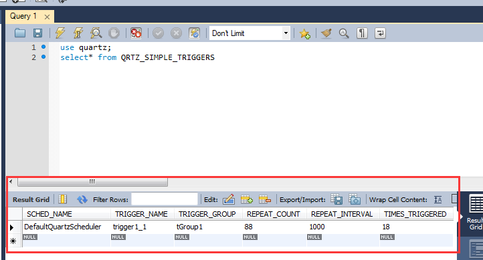Run Explain plan (magnifier lightning icon)
This screenshot has height=260, width=483.
point(96,33)
